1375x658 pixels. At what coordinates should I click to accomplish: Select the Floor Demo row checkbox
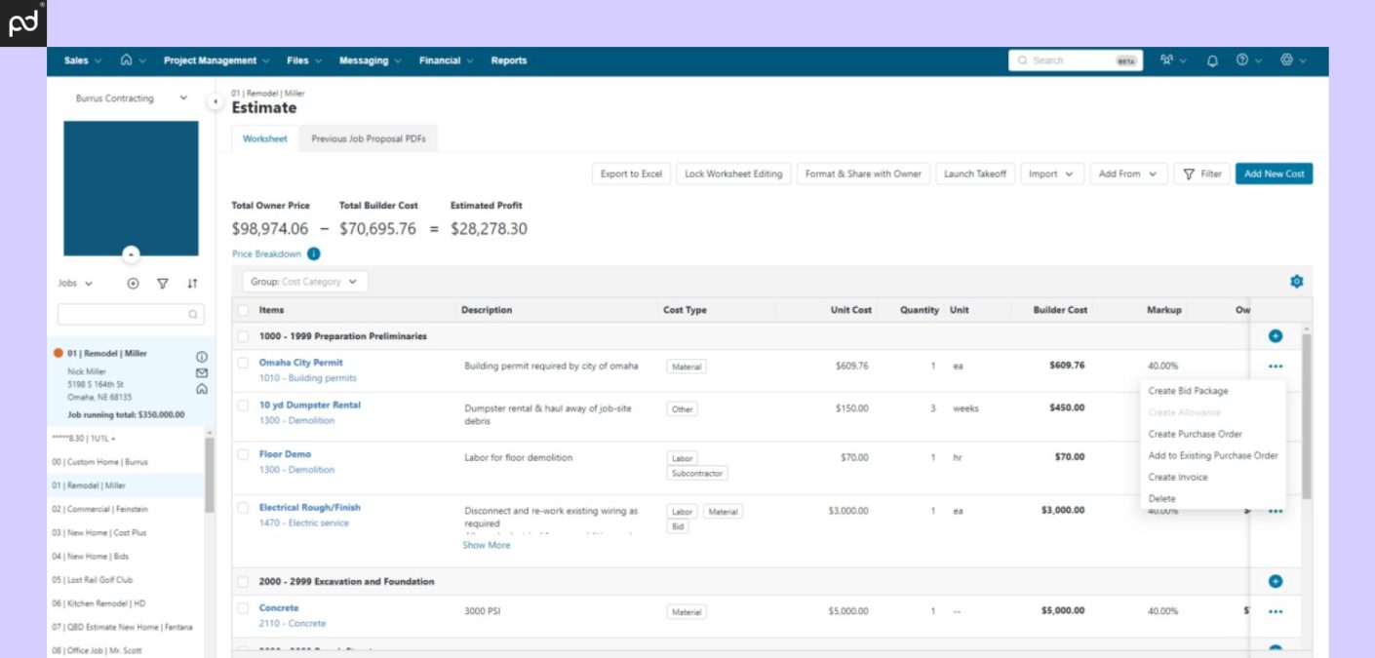pyautogui.click(x=243, y=454)
